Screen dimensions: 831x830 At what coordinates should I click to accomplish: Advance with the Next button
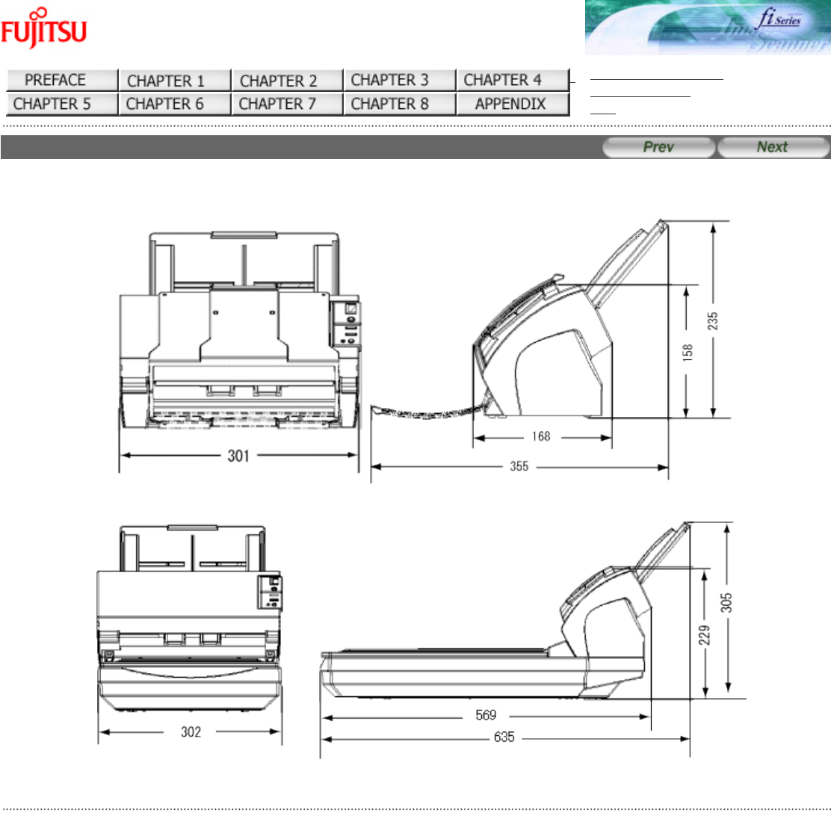pos(773,146)
